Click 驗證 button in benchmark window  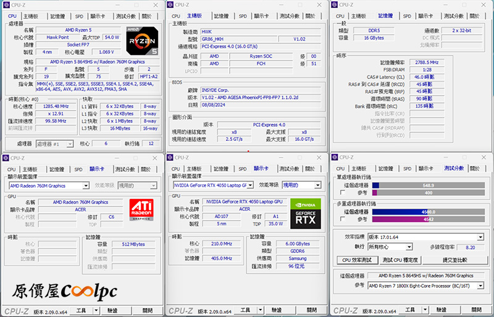pos(442,310)
